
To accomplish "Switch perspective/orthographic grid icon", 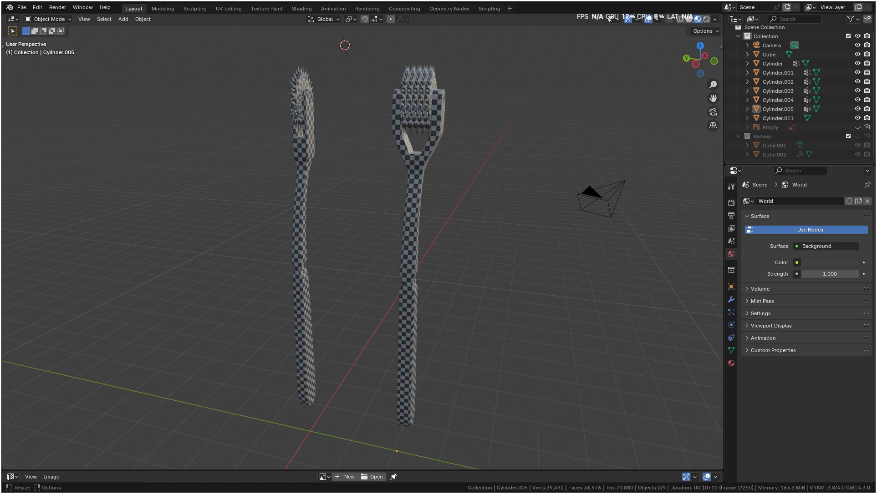I will coord(713,126).
